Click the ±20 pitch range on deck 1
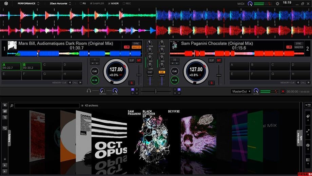Screen dimensions: 312x176 pyautogui.click(x=127, y=47)
